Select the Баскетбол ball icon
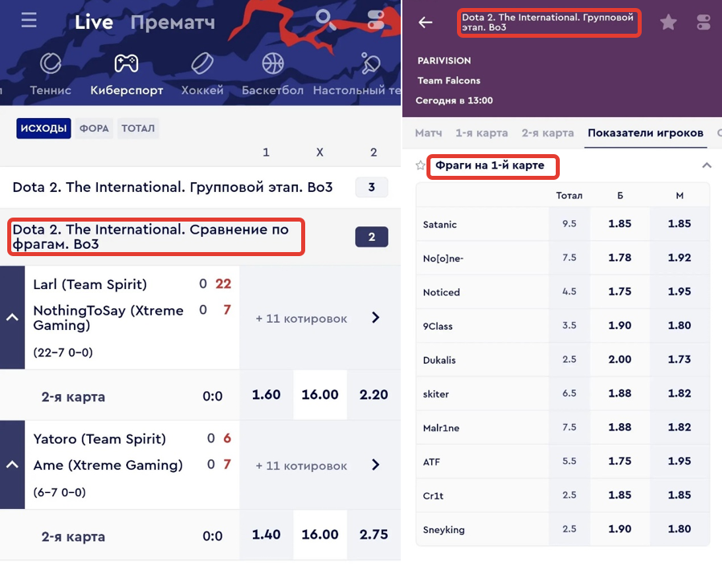722x566 pixels. click(x=272, y=63)
